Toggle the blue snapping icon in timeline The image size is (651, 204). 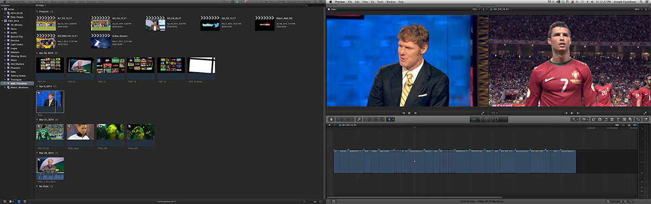tap(635, 125)
